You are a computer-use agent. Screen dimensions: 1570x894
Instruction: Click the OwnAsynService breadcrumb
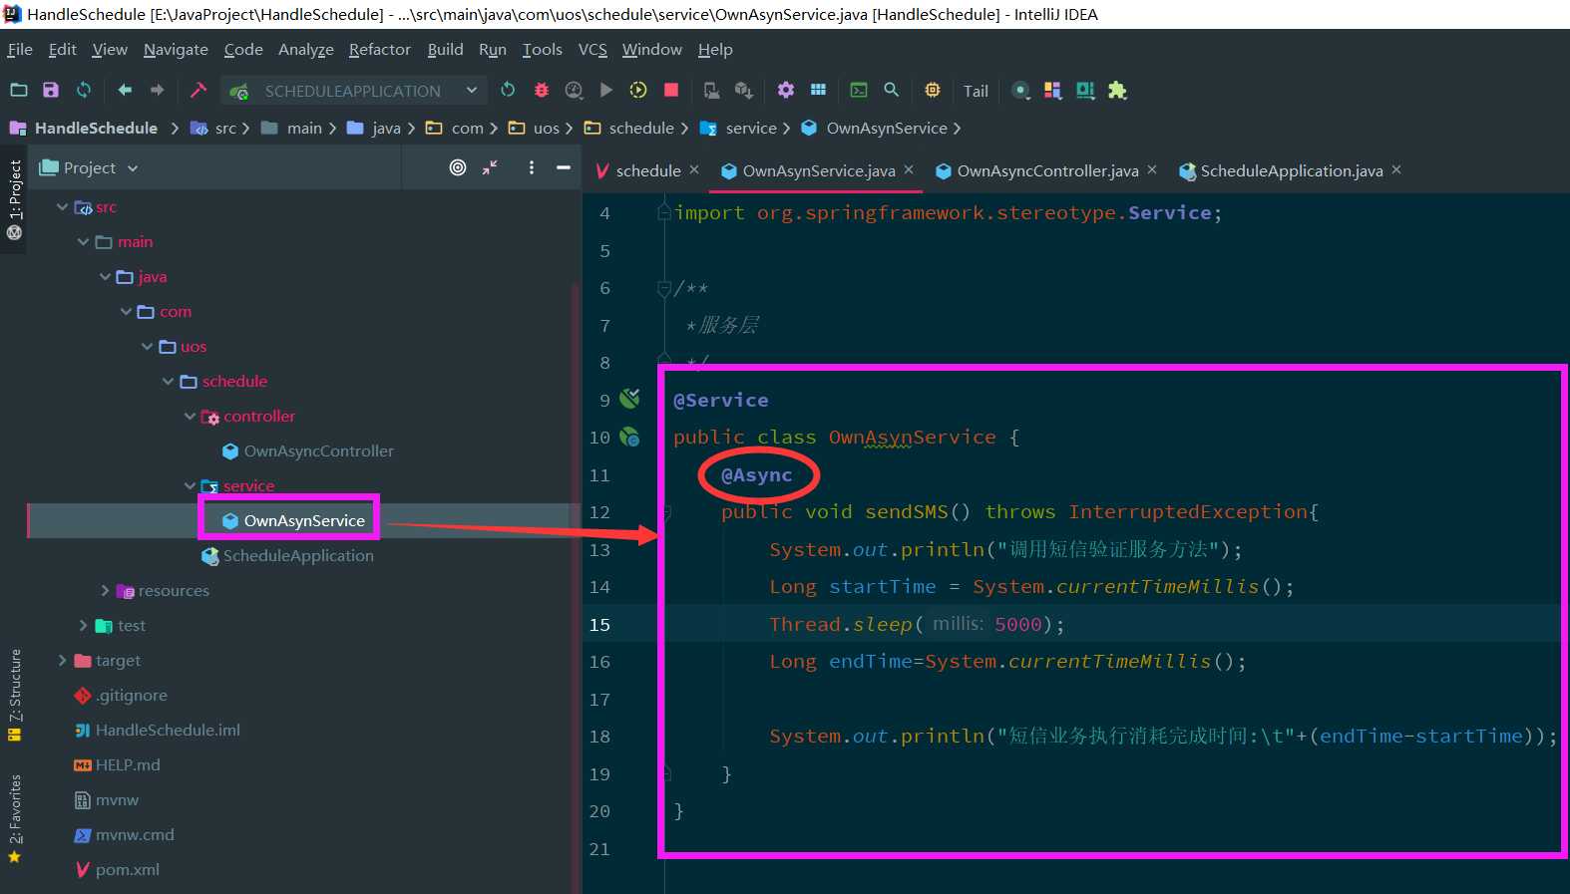click(875, 128)
